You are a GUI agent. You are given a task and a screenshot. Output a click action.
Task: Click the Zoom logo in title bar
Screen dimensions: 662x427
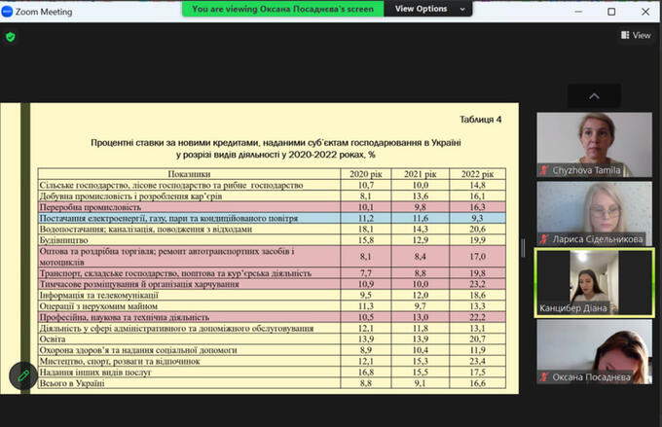[8, 11]
